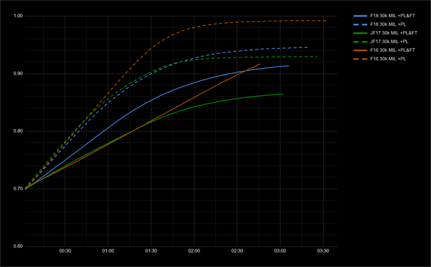
Task: Click the right end of solid green curve
Action: coord(282,94)
